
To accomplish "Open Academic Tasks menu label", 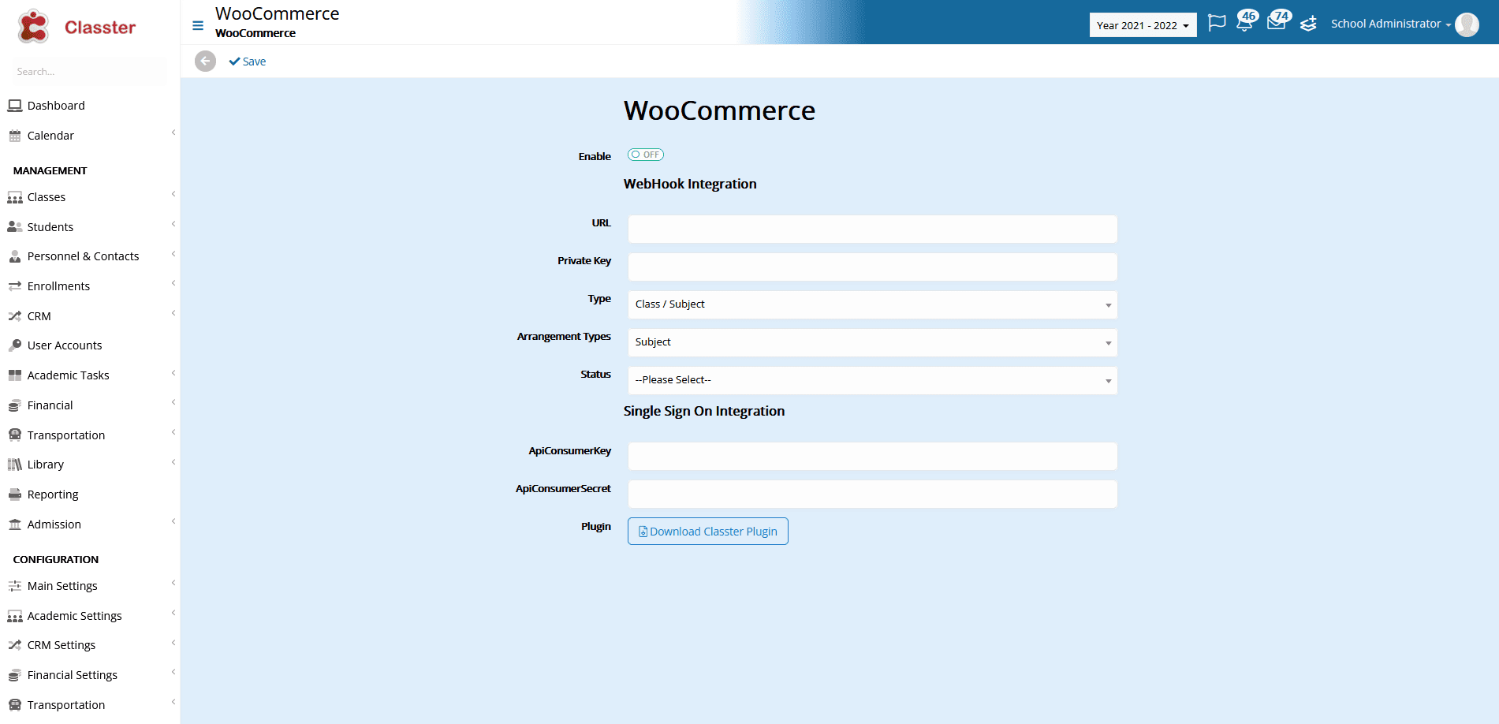I will [x=69, y=375].
